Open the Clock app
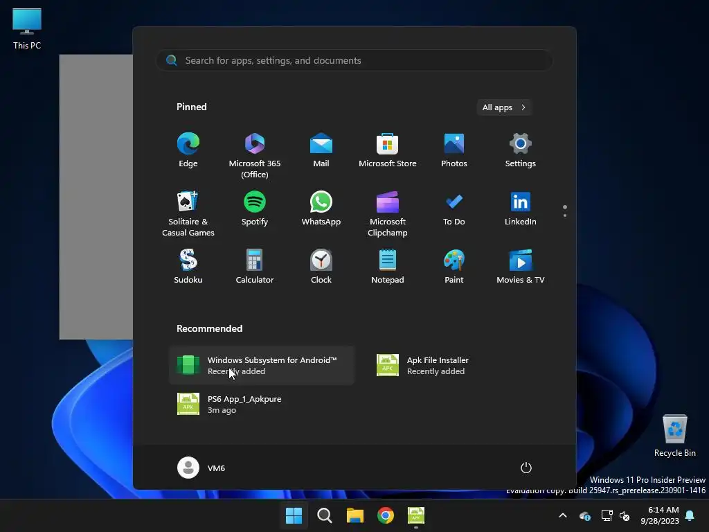This screenshot has width=709, height=532. click(x=321, y=267)
